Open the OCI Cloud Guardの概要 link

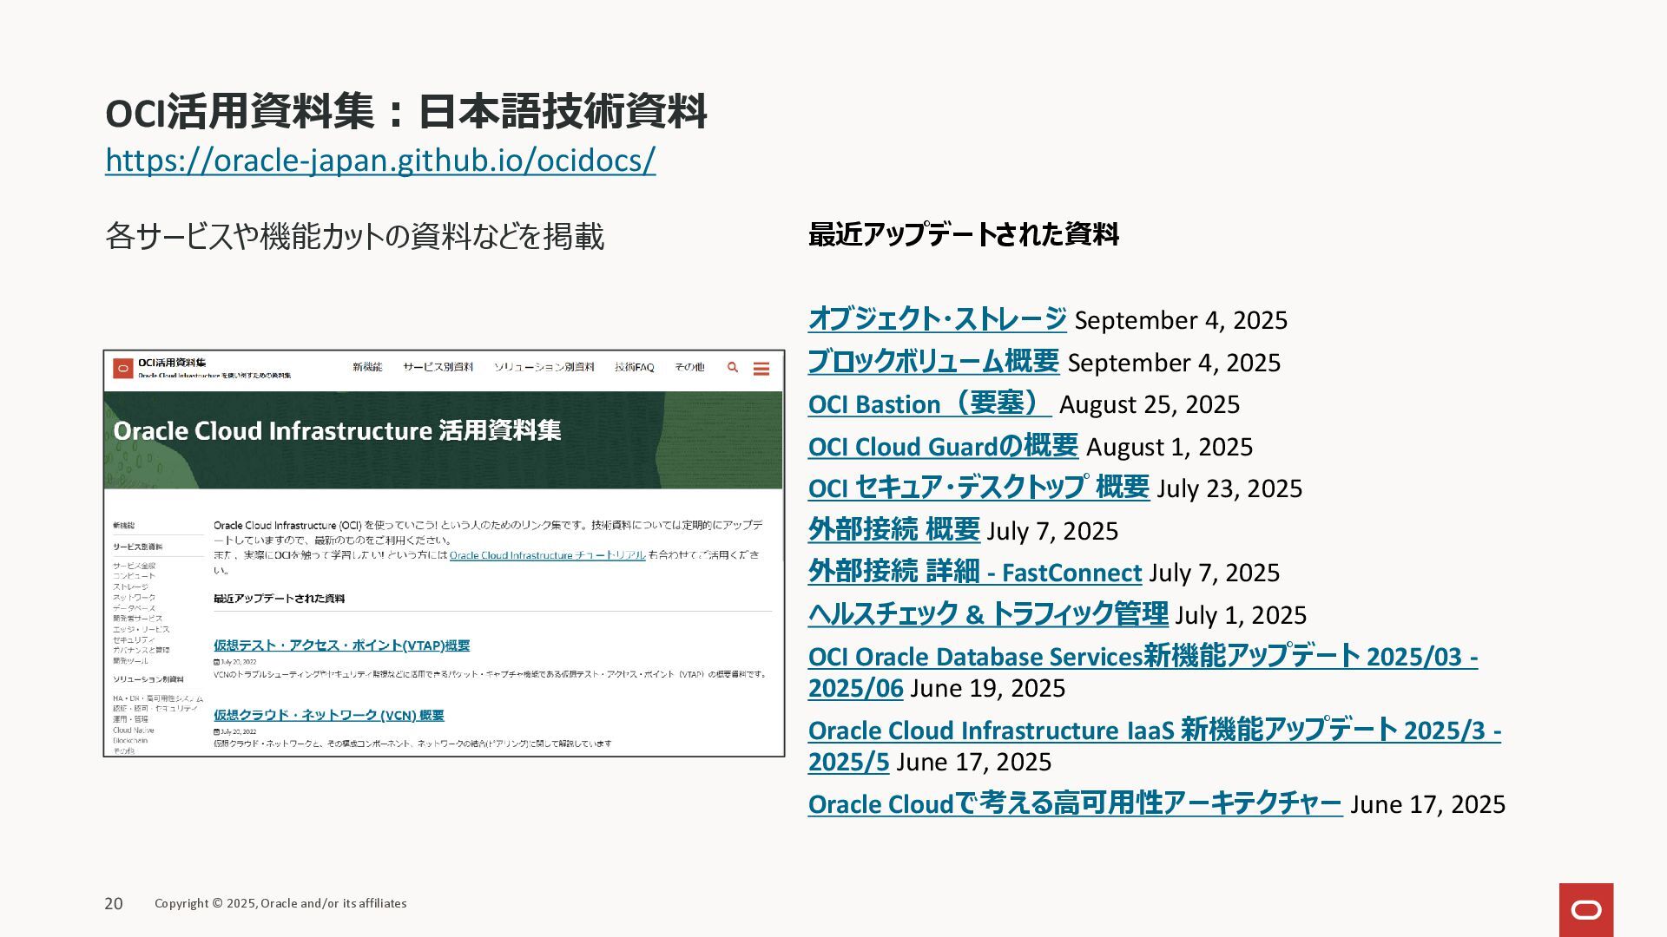coord(943,446)
